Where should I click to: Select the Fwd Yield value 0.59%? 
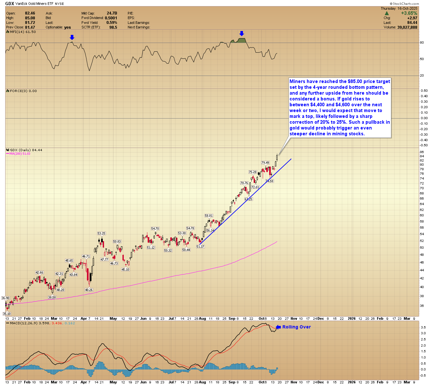[112, 23]
